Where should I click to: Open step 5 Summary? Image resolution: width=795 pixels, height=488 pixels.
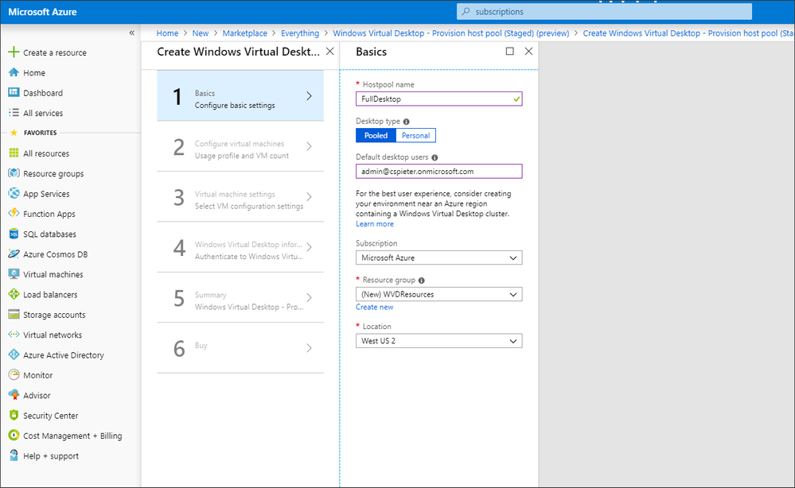point(240,298)
